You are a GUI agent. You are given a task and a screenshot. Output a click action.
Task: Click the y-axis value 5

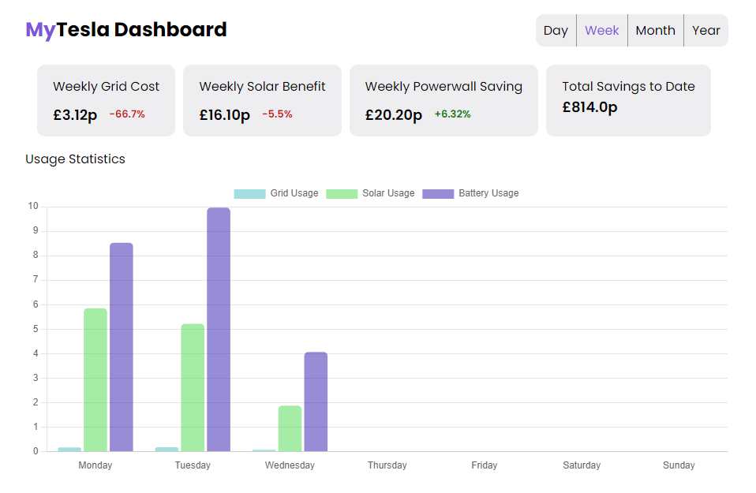36,329
